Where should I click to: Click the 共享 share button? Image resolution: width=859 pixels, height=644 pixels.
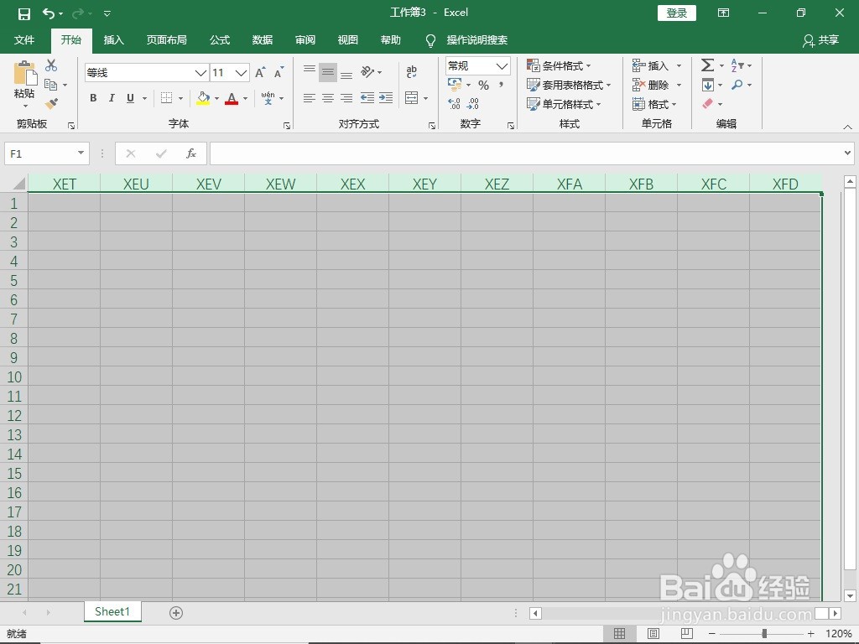pyautogui.click(x=820, y=39)
